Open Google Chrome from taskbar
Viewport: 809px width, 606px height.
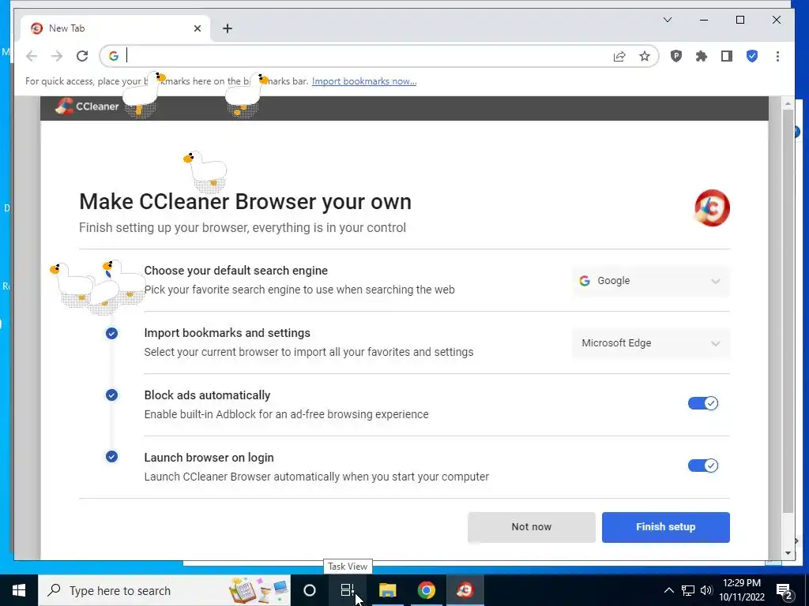(x=426, y=590)
